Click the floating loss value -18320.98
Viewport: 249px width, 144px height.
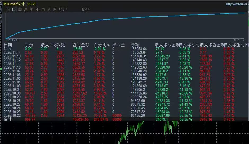[x=162, y=67]
